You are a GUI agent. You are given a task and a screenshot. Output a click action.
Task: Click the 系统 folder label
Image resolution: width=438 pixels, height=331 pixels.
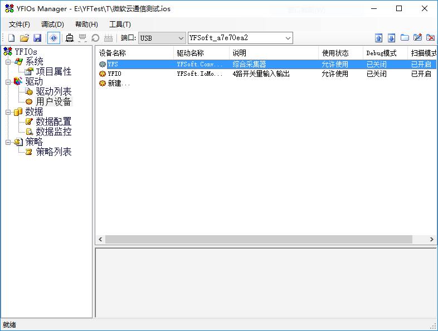pos(35,62)
